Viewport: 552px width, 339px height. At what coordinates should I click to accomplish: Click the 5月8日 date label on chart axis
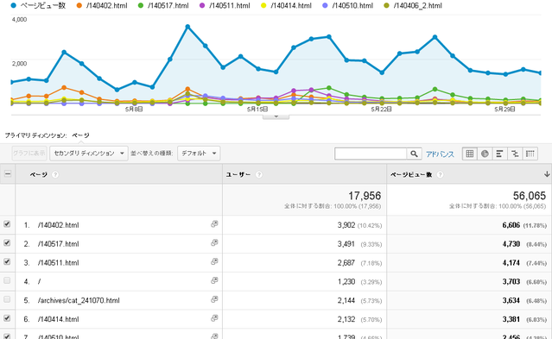[x=134, y=110]
